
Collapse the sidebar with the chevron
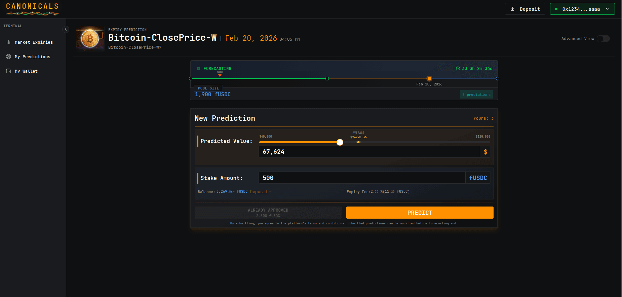(x=66, y=30)
